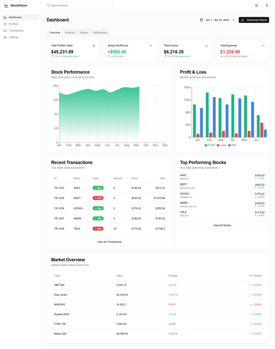Click the Buy badge for AMZN transaction
The height and width of the screenshot is (349, 275).
pos(98,218)
